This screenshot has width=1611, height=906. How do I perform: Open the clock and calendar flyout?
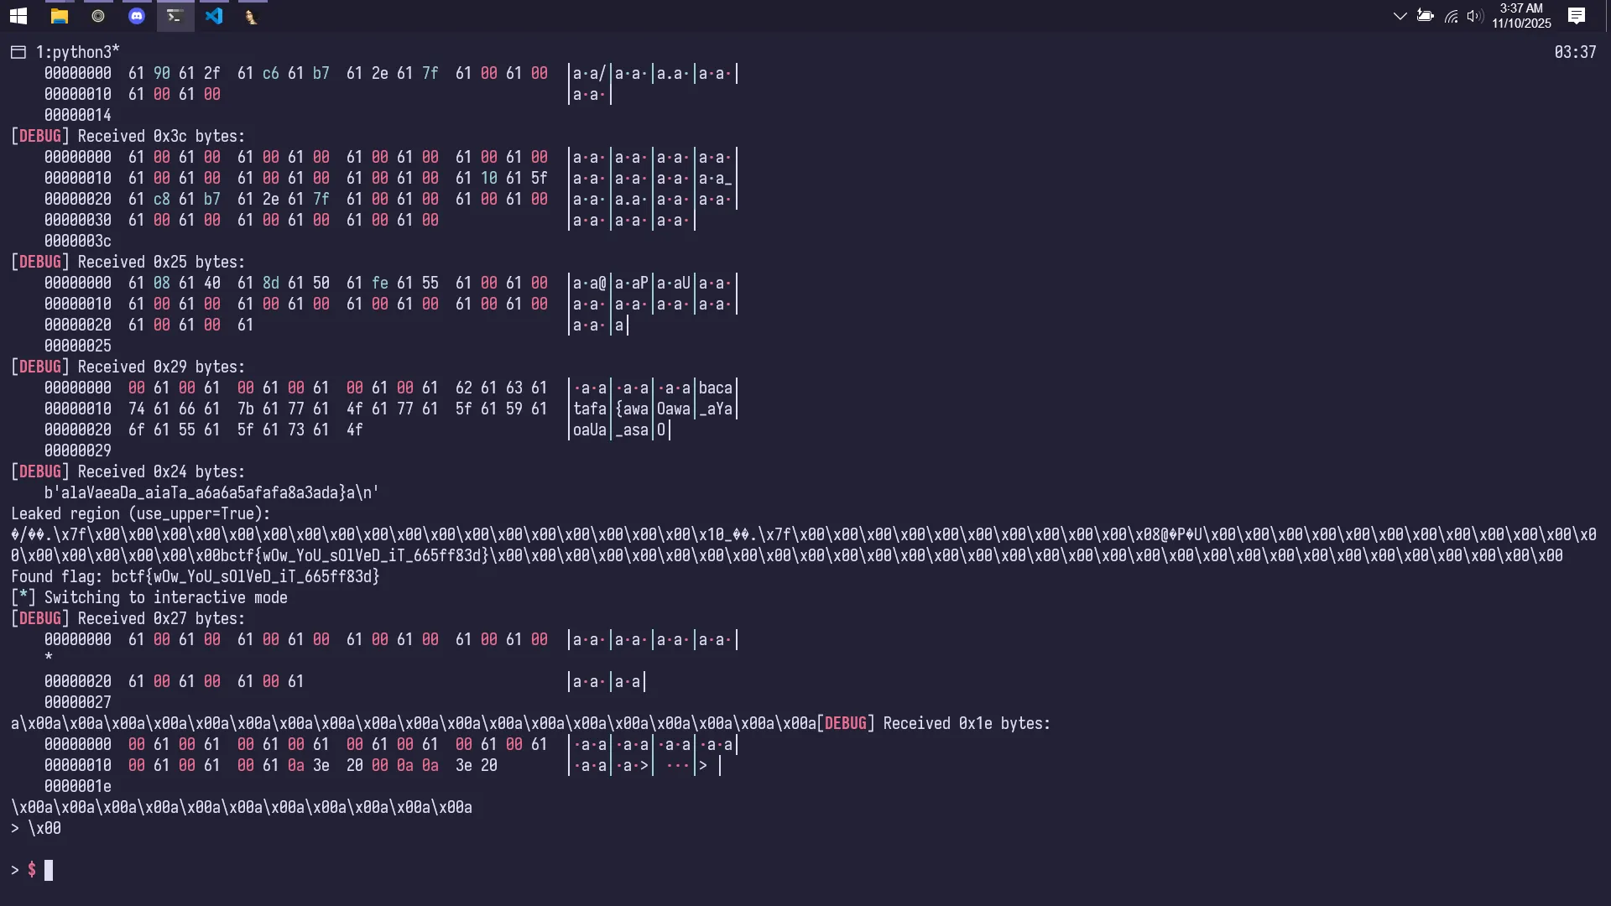(x=1521, y=16)
